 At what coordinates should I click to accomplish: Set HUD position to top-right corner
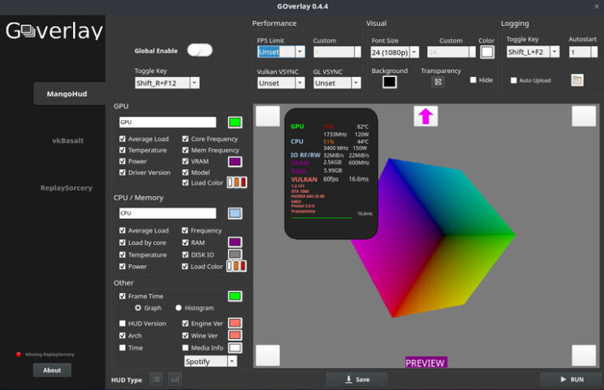click(x=583, y=116)
